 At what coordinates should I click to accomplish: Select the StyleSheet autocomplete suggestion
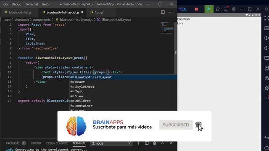coord(123,87)
